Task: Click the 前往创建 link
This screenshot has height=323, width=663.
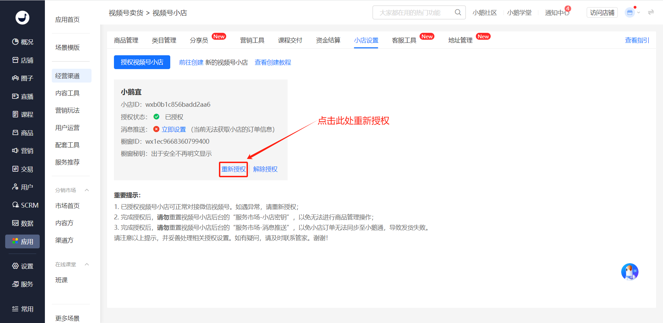Action: [x=191, y=63]
